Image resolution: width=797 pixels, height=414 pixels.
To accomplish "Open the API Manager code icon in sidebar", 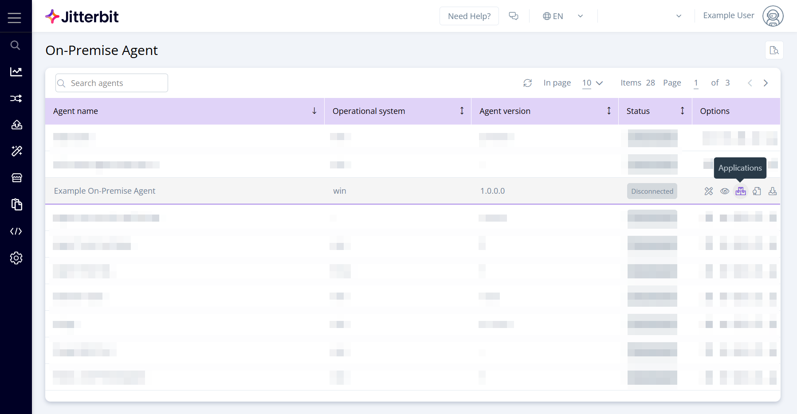I will [16, 231].
